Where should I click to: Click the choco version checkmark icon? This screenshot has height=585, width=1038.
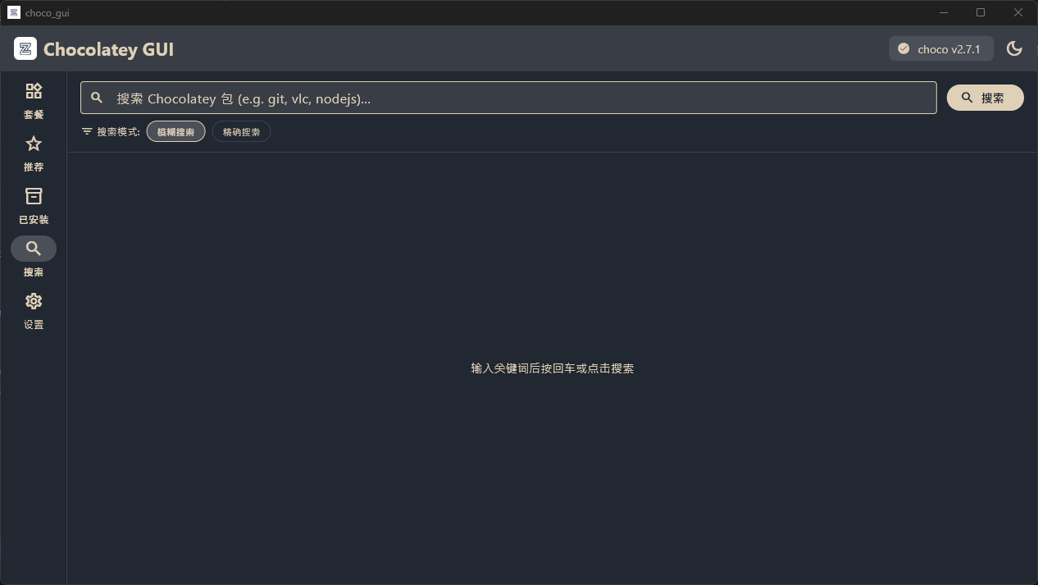[x=904, y=48]
